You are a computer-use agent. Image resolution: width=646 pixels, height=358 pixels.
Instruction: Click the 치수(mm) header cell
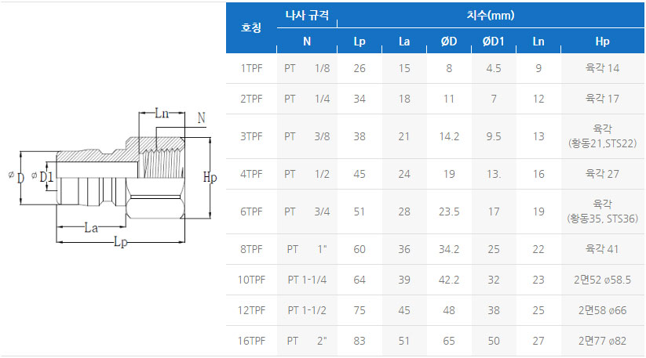coord(491,15)
